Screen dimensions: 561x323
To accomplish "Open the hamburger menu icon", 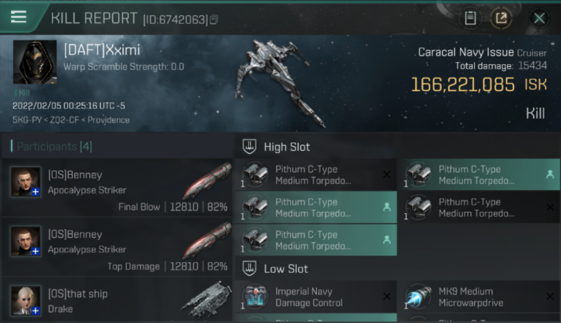I will click(19, 17).
